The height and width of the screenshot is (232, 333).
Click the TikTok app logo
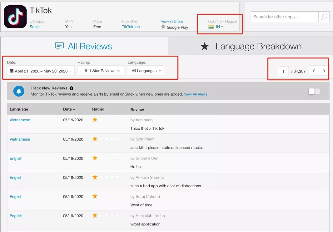[15, 17]
